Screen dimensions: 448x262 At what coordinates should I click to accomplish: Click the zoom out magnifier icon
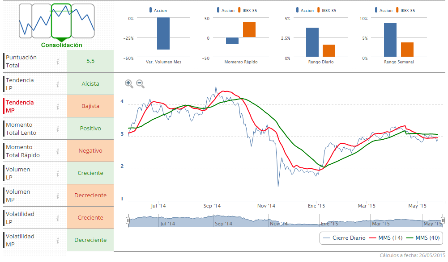tap(140, 83)
